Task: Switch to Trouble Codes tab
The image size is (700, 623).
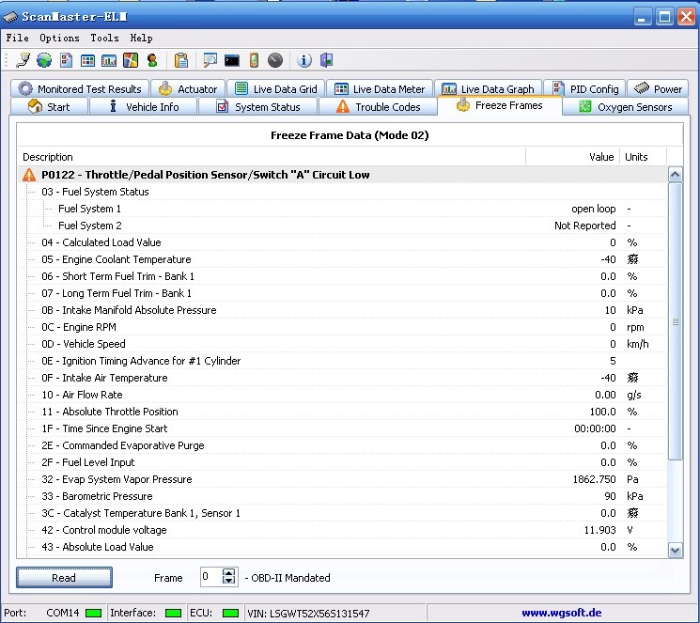Action: (378, 107)
